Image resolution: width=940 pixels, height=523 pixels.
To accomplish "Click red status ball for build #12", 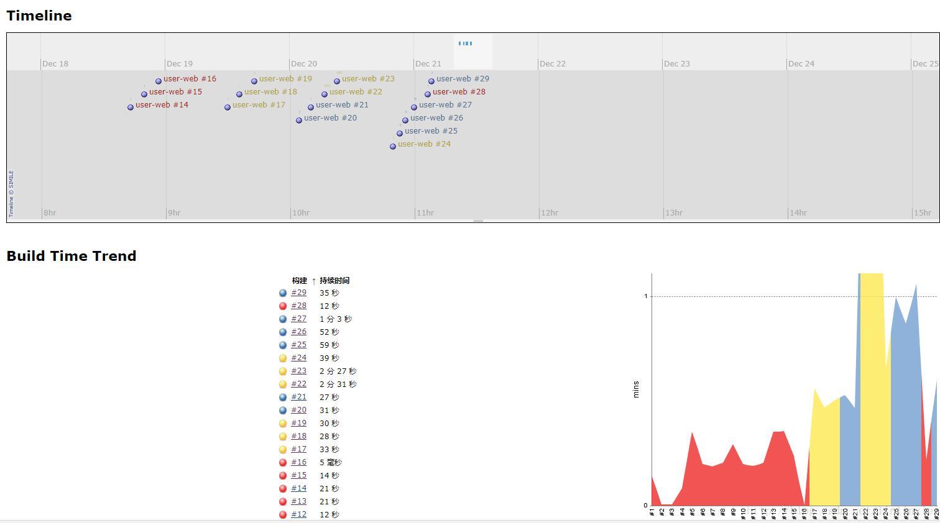I will tap(283, 515).
